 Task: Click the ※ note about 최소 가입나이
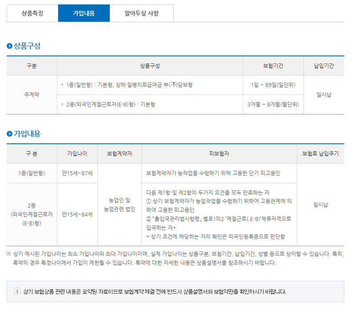(x=175, y=258)
